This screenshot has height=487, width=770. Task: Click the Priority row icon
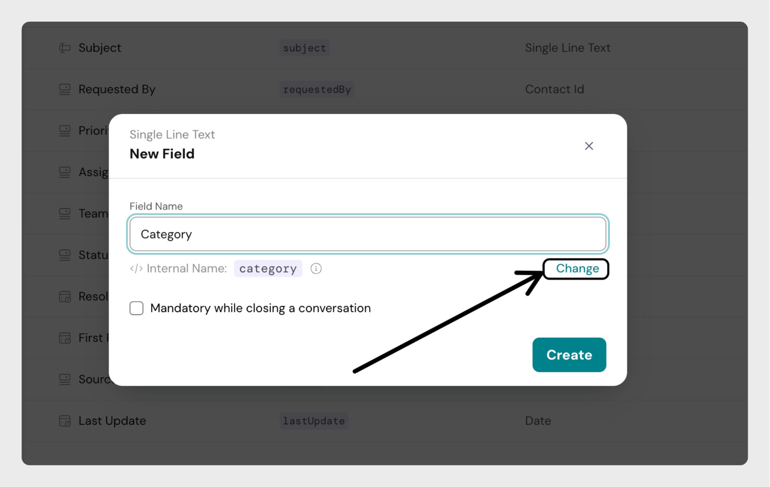pyautogui.click(x=65, y=131)
